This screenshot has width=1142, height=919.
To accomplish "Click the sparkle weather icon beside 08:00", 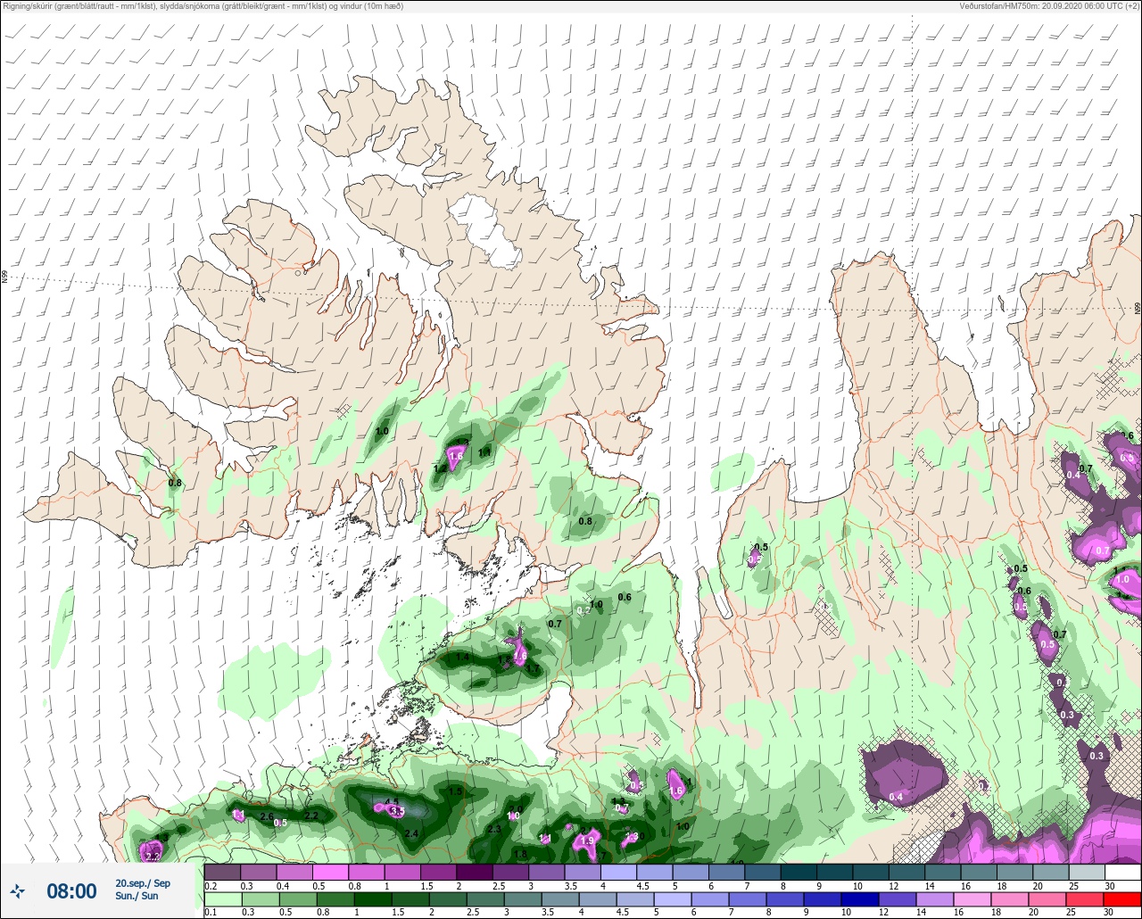I will click(17, 890).
